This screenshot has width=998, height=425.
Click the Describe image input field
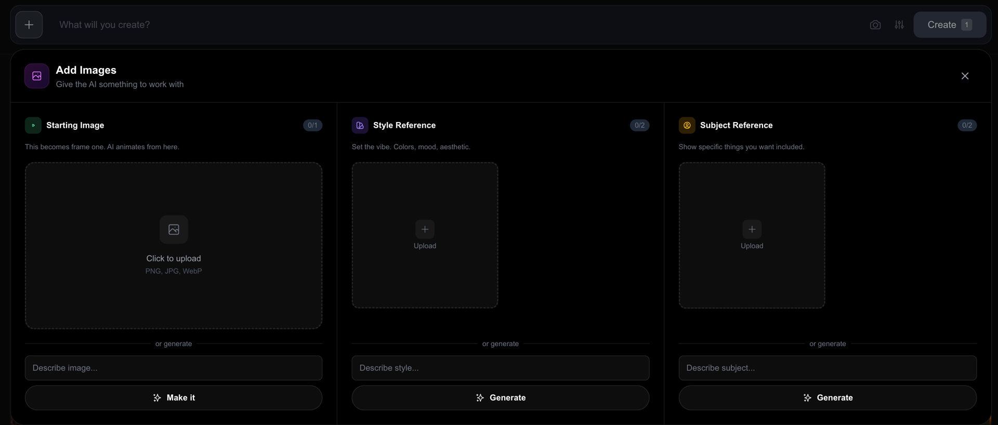click(x=174, y=368)
